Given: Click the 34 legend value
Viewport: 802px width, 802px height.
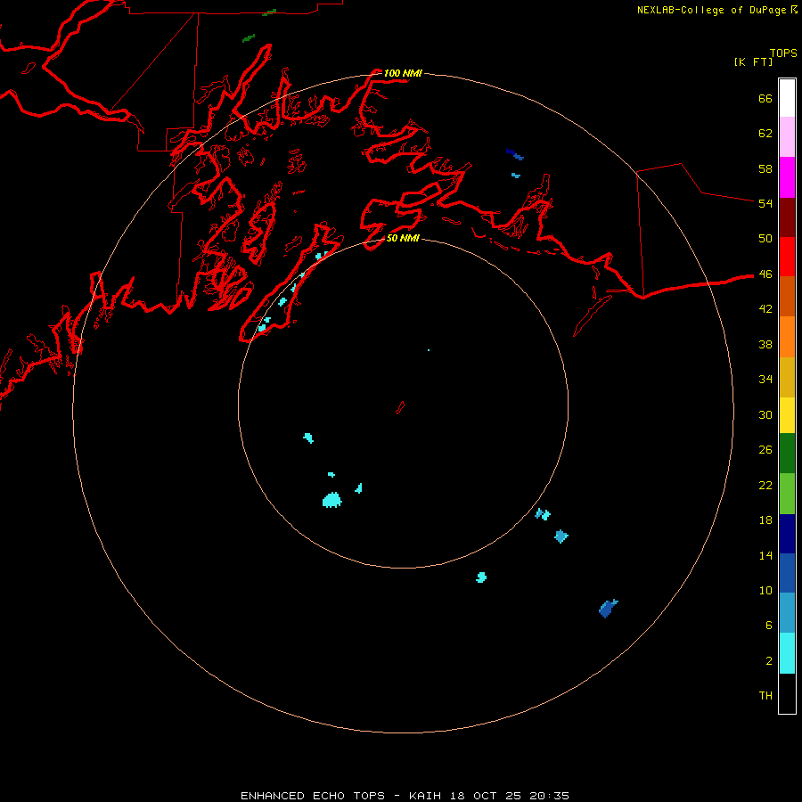Looking at the screenshot, I should click(765, 380).
